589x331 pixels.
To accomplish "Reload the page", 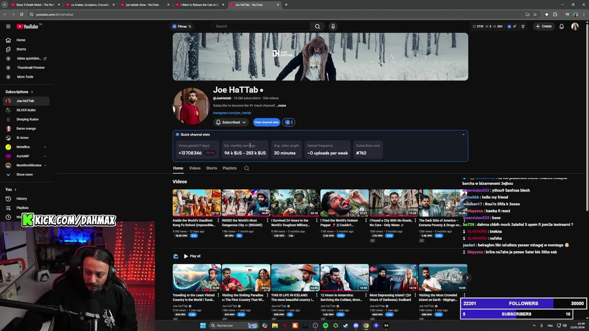I will pyautogui.click(x=21, y=14).
